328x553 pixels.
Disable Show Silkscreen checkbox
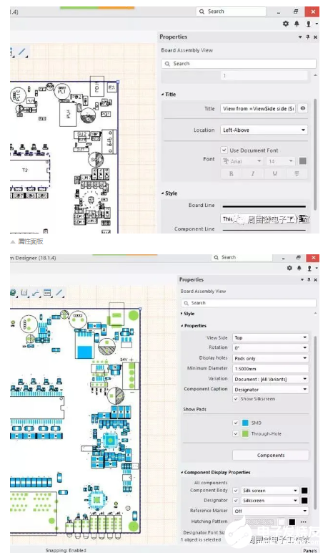(x=236, y=399)
